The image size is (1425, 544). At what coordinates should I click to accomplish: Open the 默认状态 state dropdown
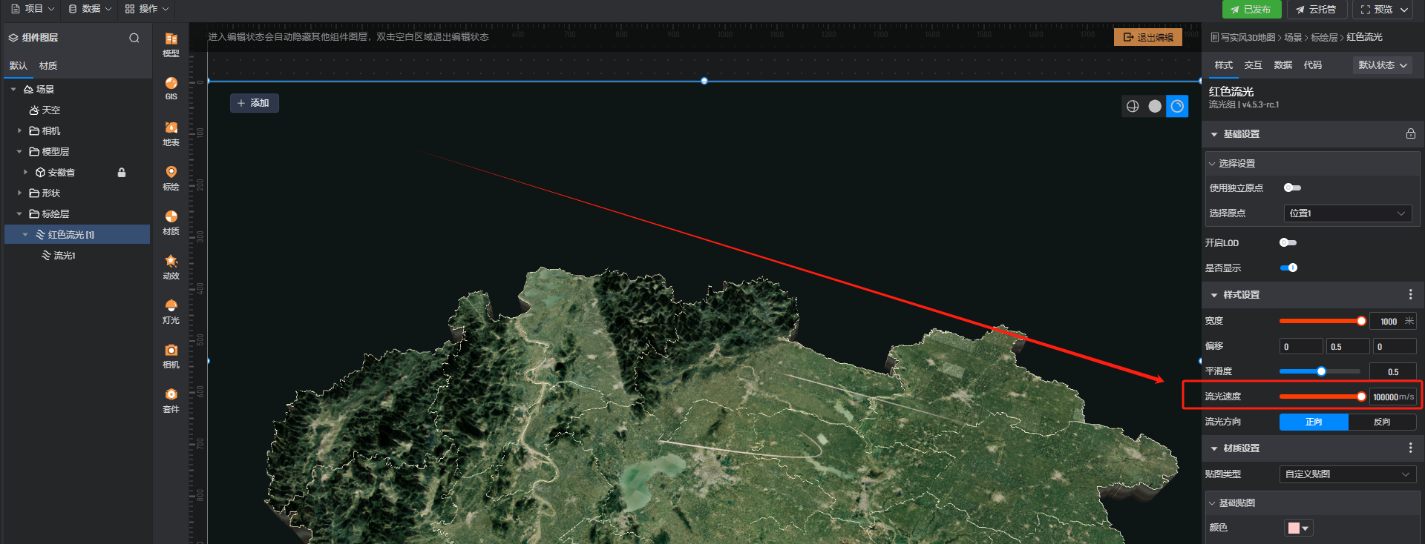(x=1383, y=65)
